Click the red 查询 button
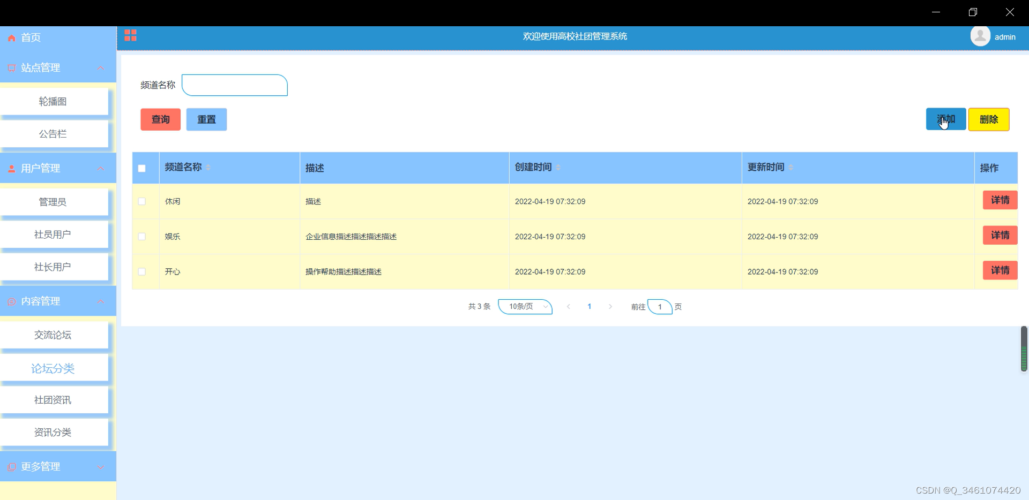 [161, 119]
